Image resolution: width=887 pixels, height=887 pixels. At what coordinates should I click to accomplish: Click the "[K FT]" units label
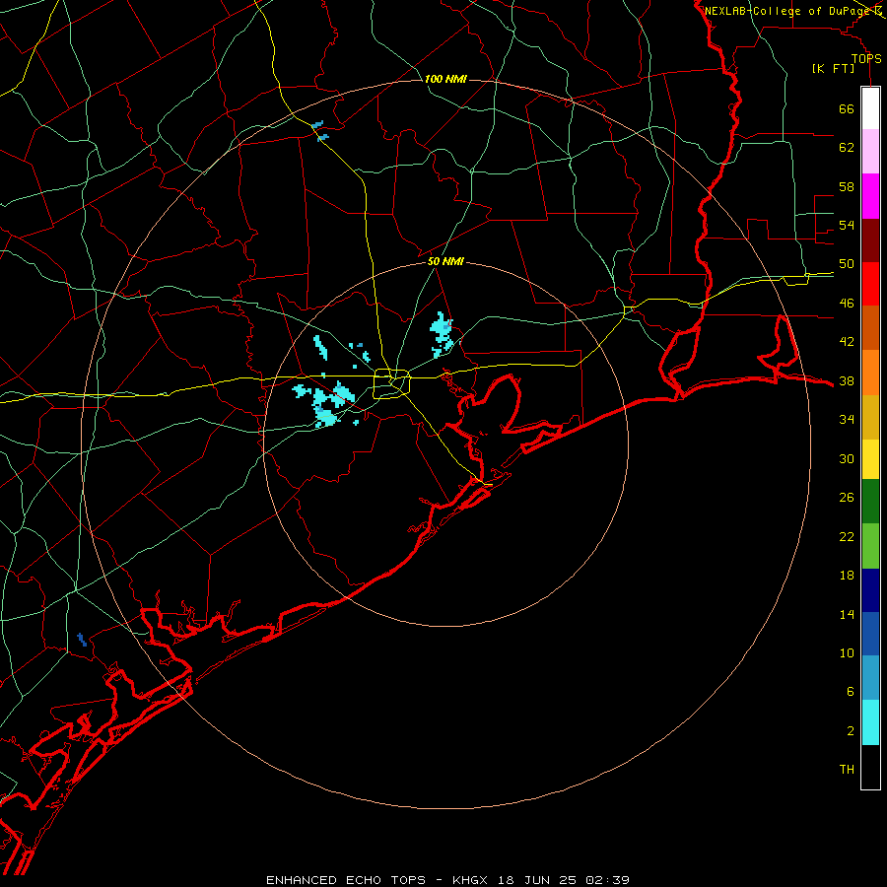pos(833,69)
